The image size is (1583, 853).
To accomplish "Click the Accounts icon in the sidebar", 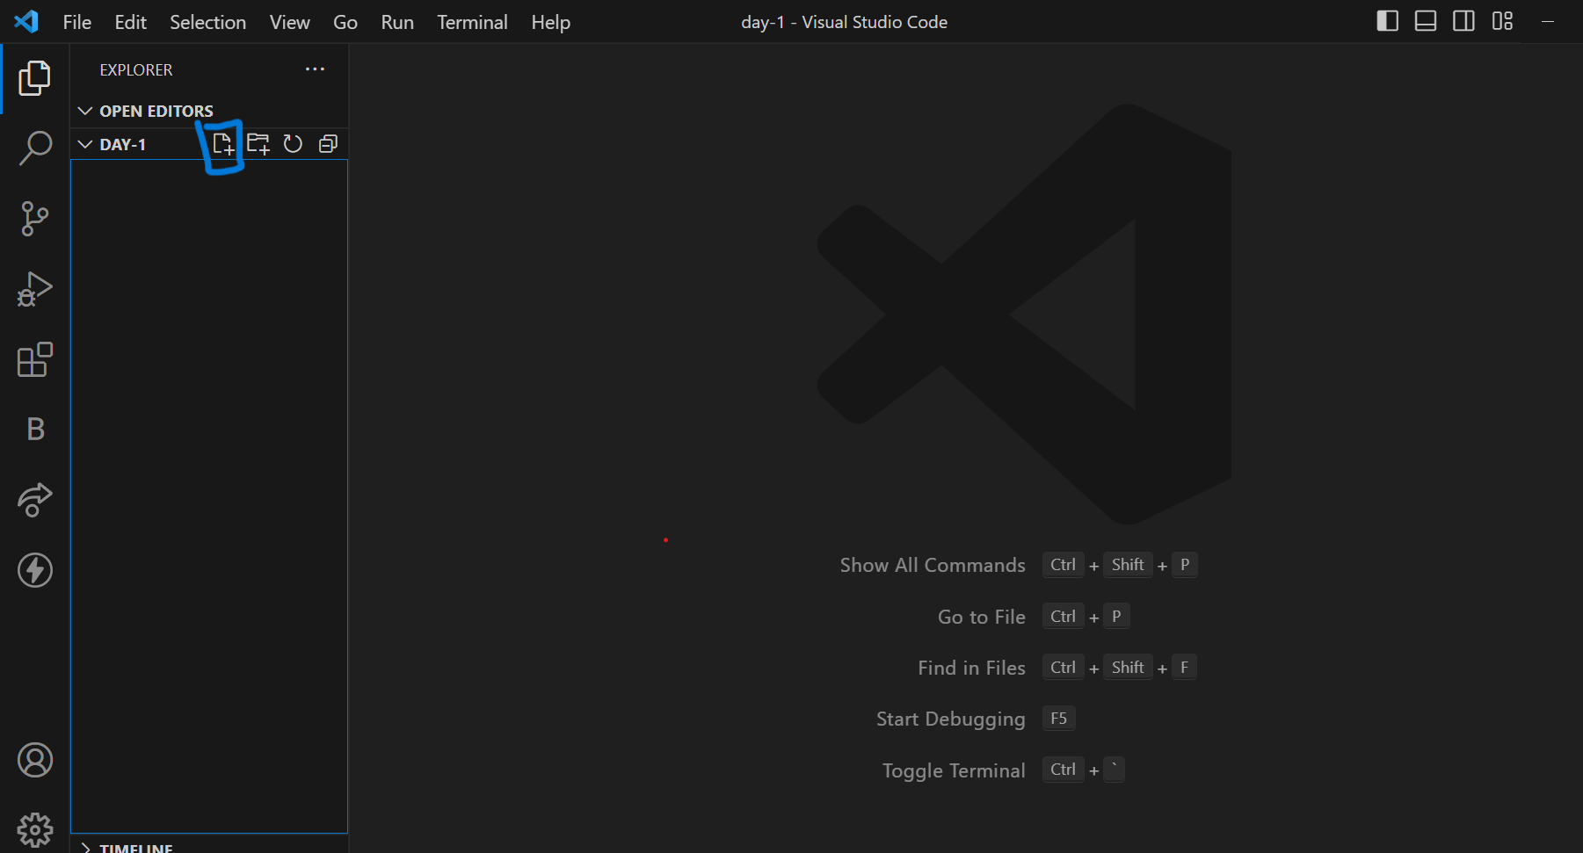I will point(34,760).
